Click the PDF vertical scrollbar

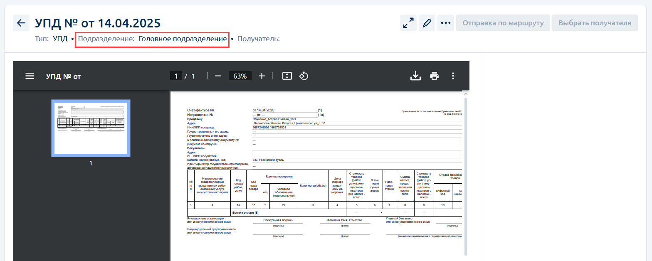(x=466, y=177)
